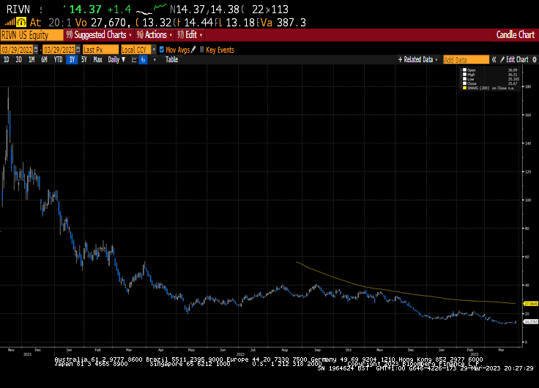Open the Table view
Viewport: 539px width, 388px height.
(x=171, y=60)
